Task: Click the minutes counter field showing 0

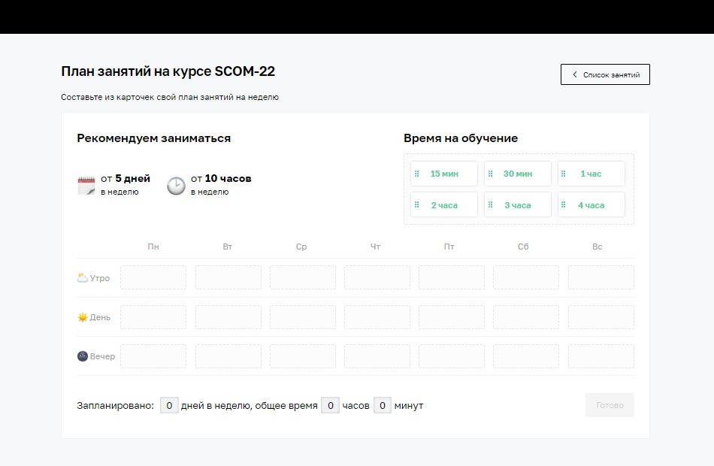Action: point(382,405)
